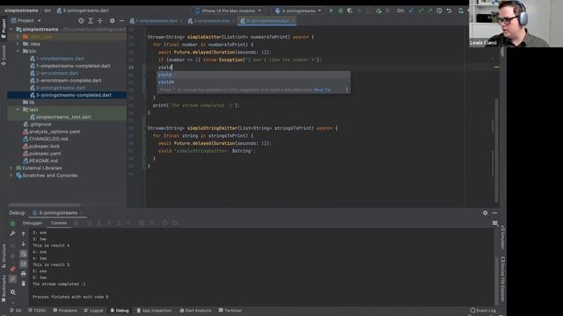The image size is (563, 316).
Task: Collapse the test folder
Action: [18, 110]
